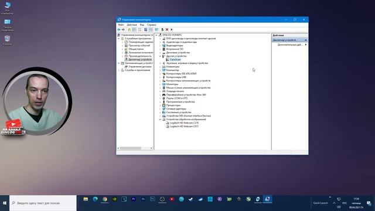Open the notification center icon
375x211 pixels.
[x=369, y=203]
